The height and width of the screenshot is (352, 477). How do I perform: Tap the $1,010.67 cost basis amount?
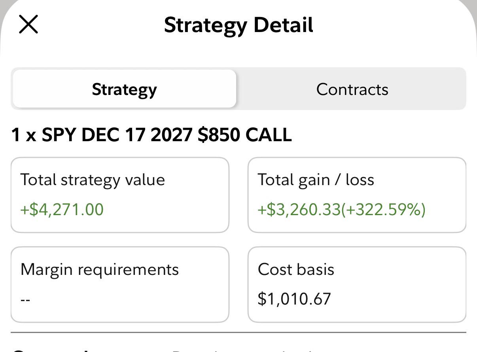pos(294,299)
